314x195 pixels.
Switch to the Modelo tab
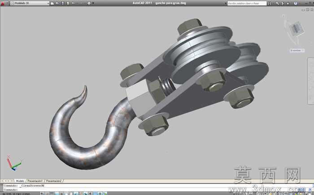point(20,181)
